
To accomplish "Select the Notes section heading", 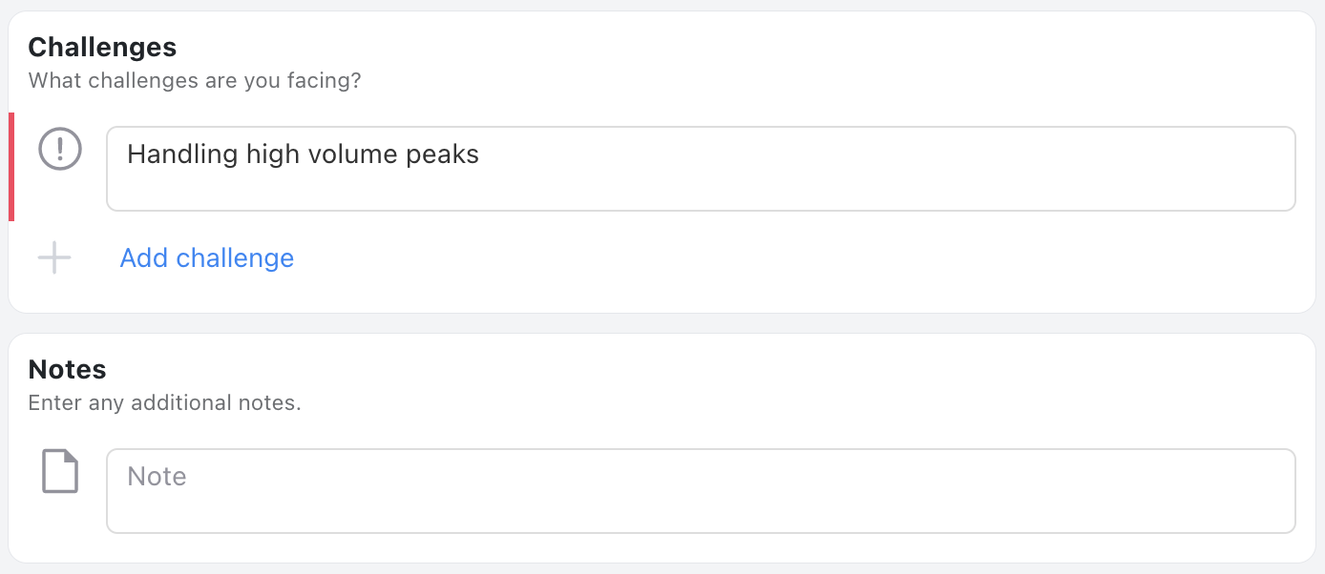I will tap(67, 369).
